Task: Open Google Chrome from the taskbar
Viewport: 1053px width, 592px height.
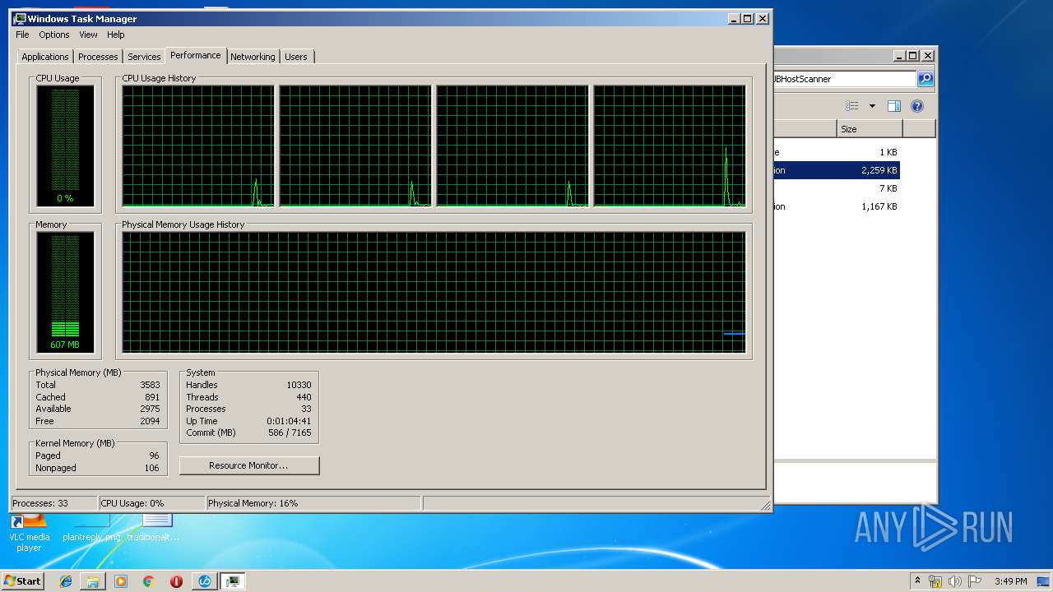Action: pyautogui.click(x=148, y=581)
